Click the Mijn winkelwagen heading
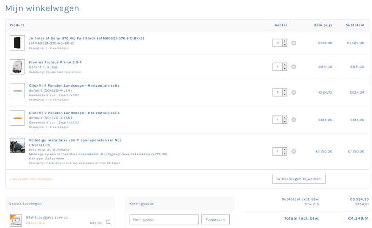Screen dimensions: 372x228 click(x=42, y=8)
